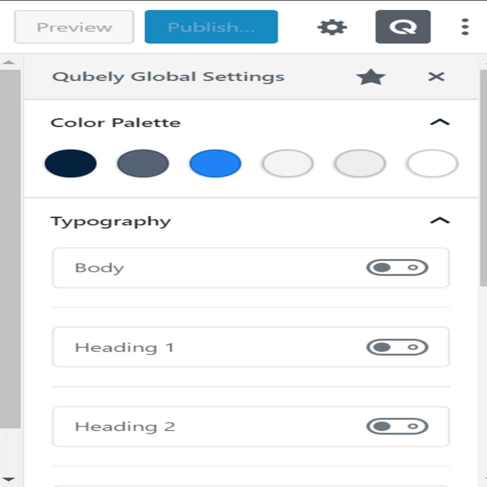Screen dimensions: 487x487
Task: Select the white color swatch
Action: [x=432, y=164]
